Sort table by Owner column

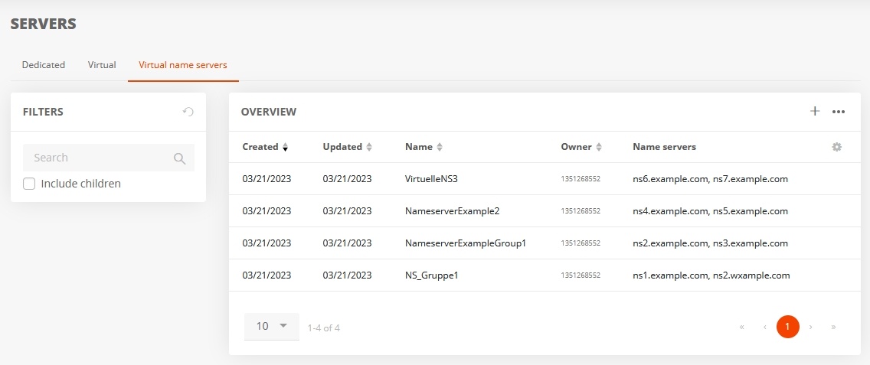click(581, 147)
